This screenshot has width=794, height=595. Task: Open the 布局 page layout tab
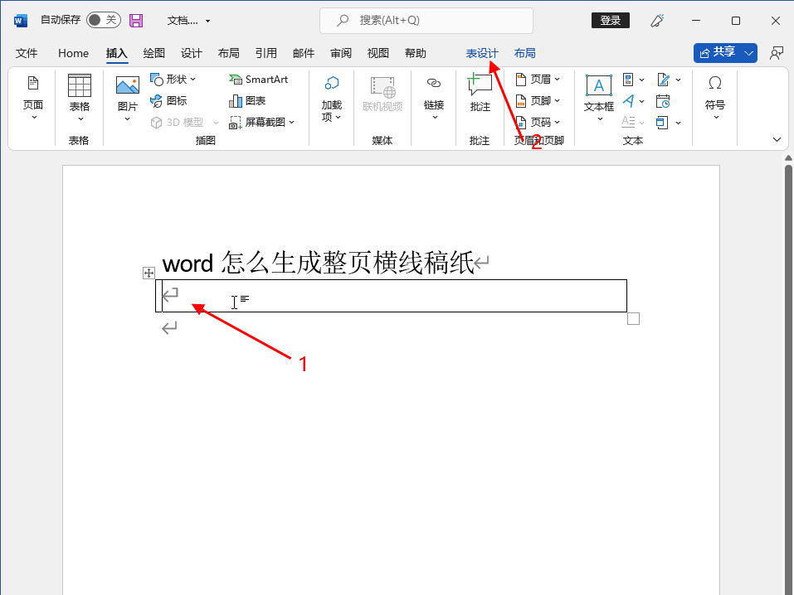pyautogui.click(x=228, y=53)
